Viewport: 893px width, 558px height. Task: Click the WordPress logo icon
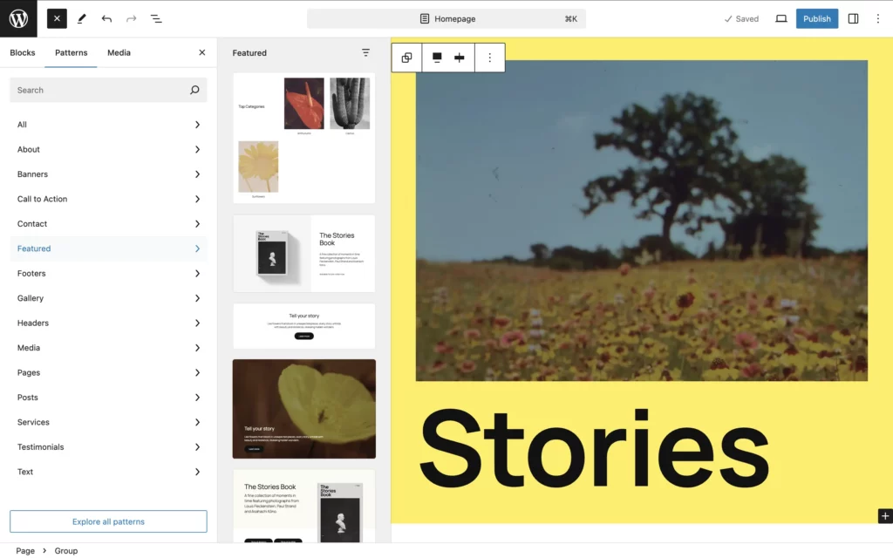click(18, 19)
